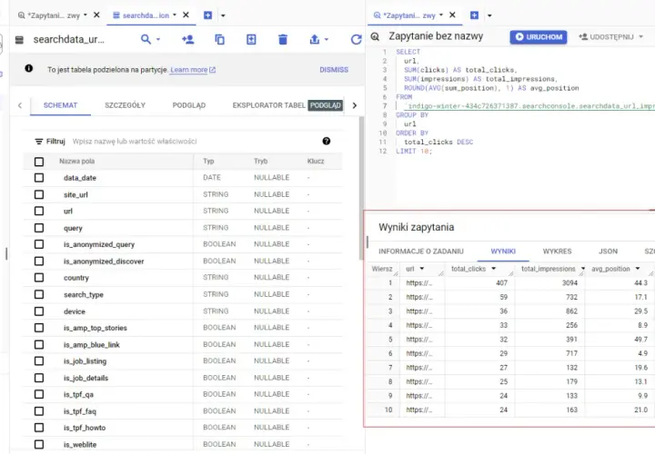
Task: Click the help question mark icon in filter row
Action: pyautogui.click(x=327, y=141)
